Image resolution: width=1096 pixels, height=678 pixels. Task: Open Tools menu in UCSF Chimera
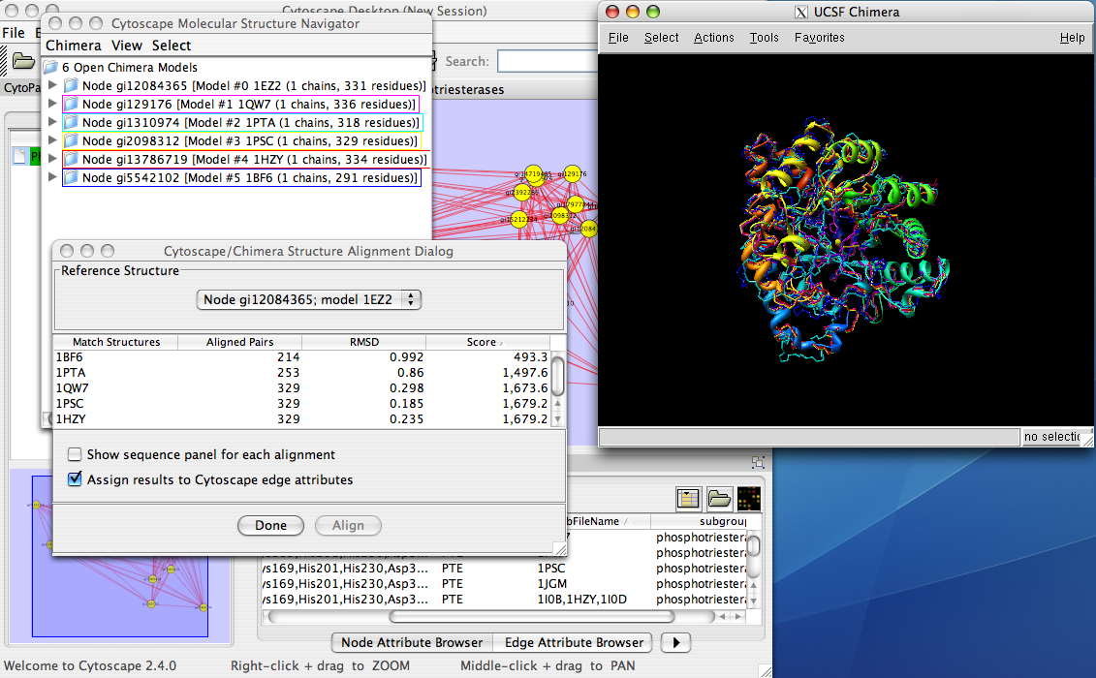point(764,38)
